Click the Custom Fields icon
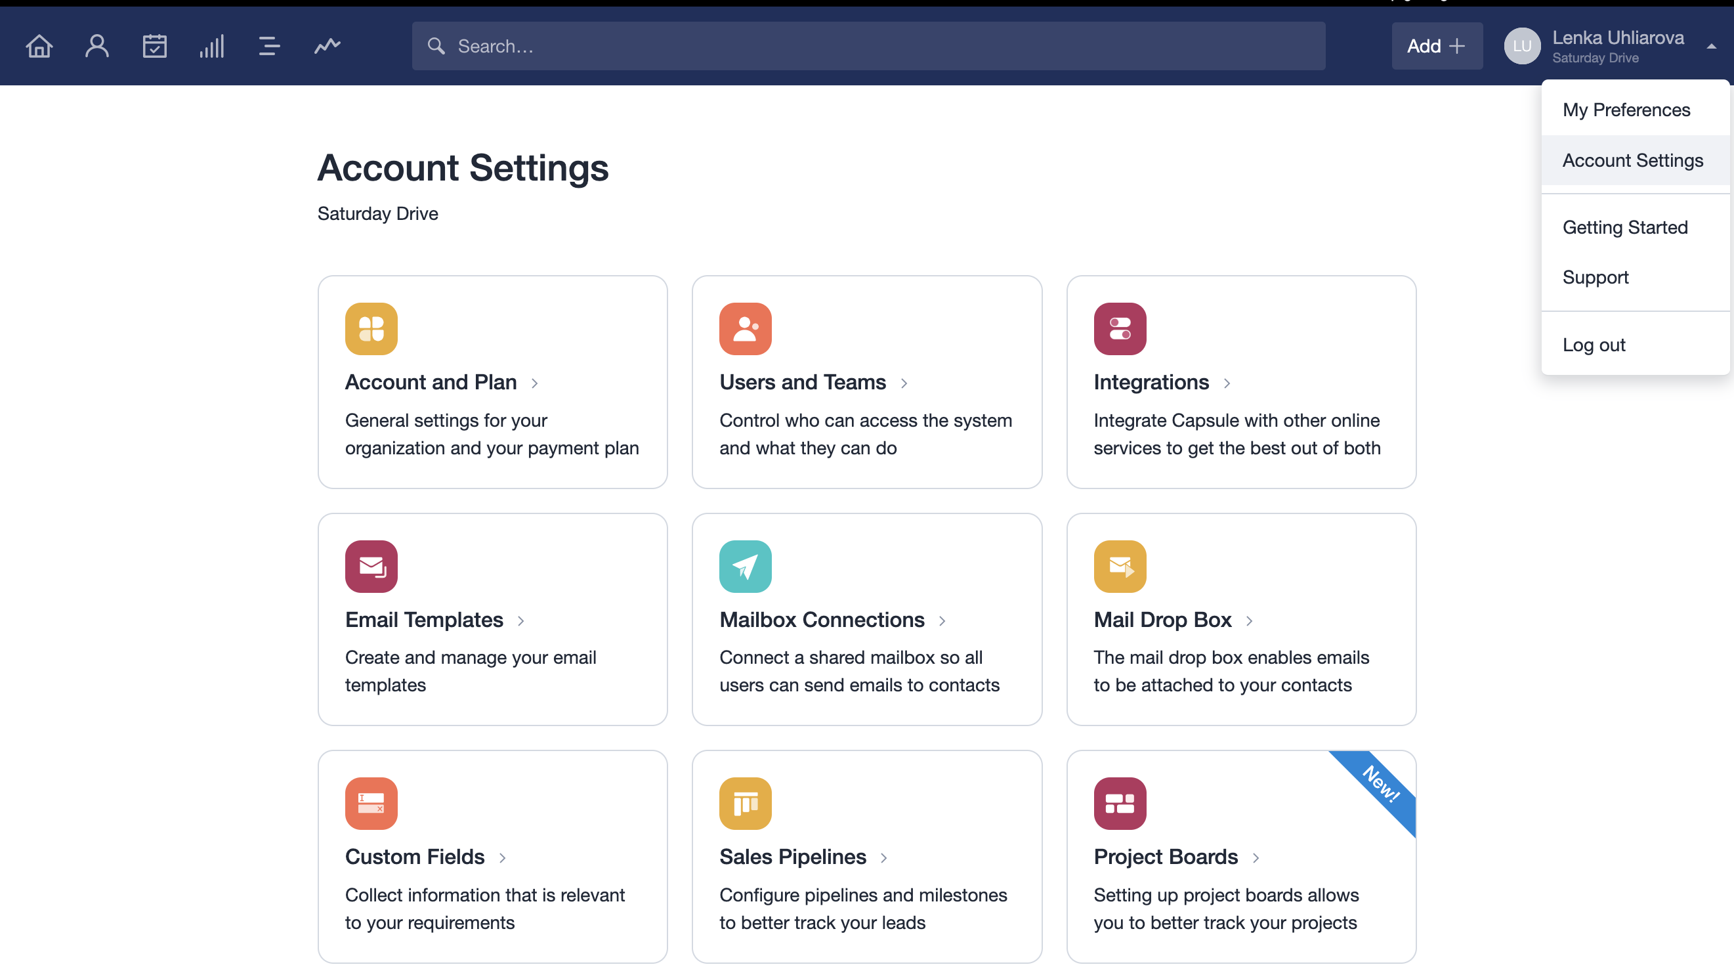Screen dimensions: 1734x973 pyautogui.click(x=371, y=804)
